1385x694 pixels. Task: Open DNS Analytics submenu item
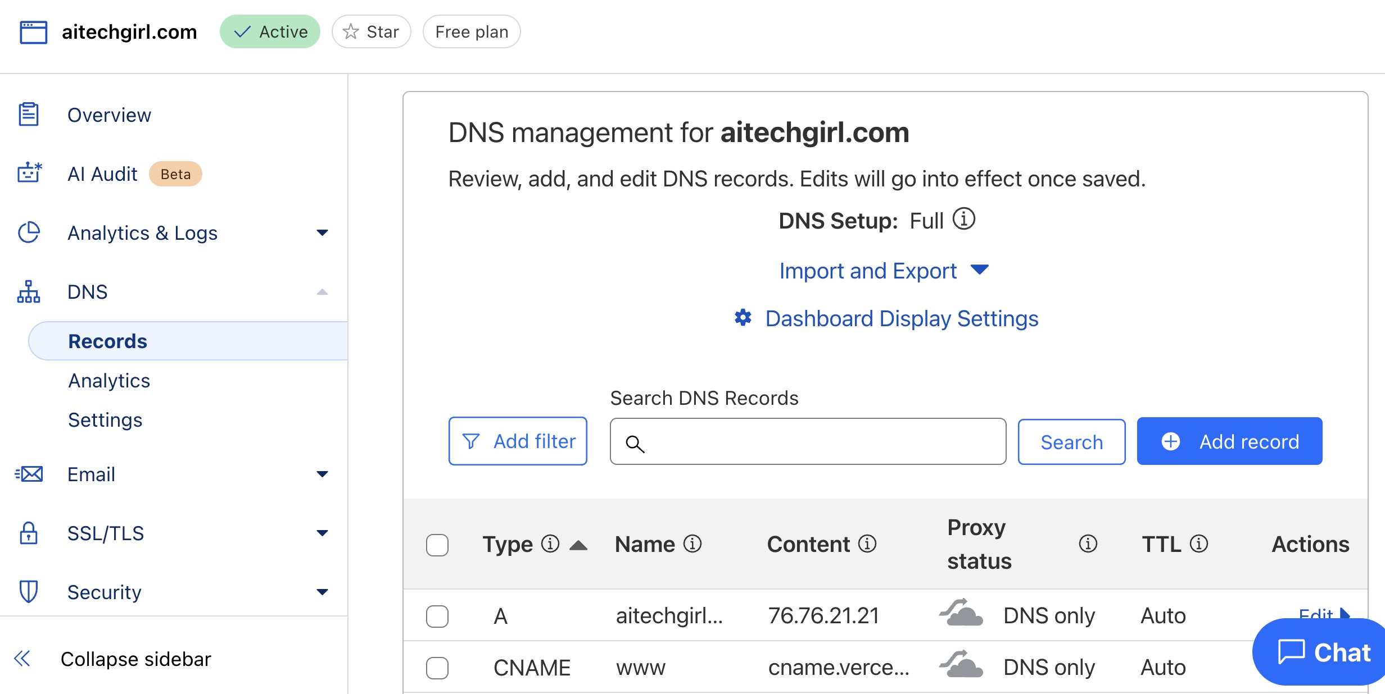pos(109,380)
